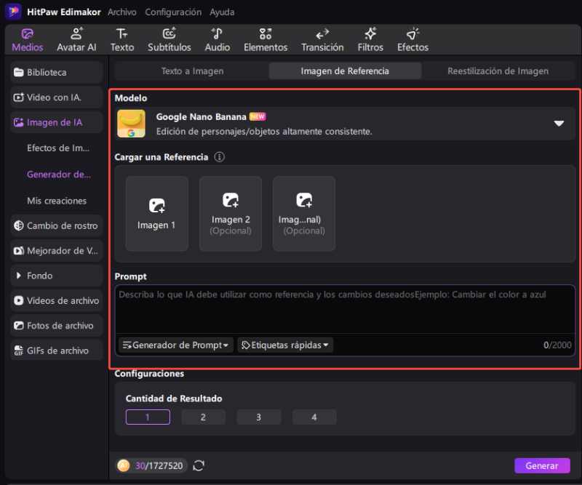Select result quantity 4

click(x=314, y=417)
